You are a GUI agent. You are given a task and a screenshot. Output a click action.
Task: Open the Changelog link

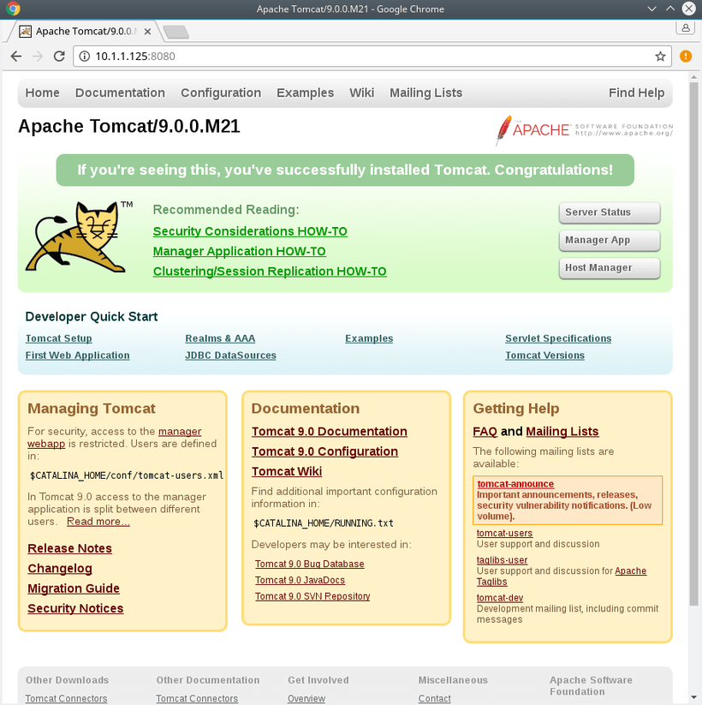(60, 569)
